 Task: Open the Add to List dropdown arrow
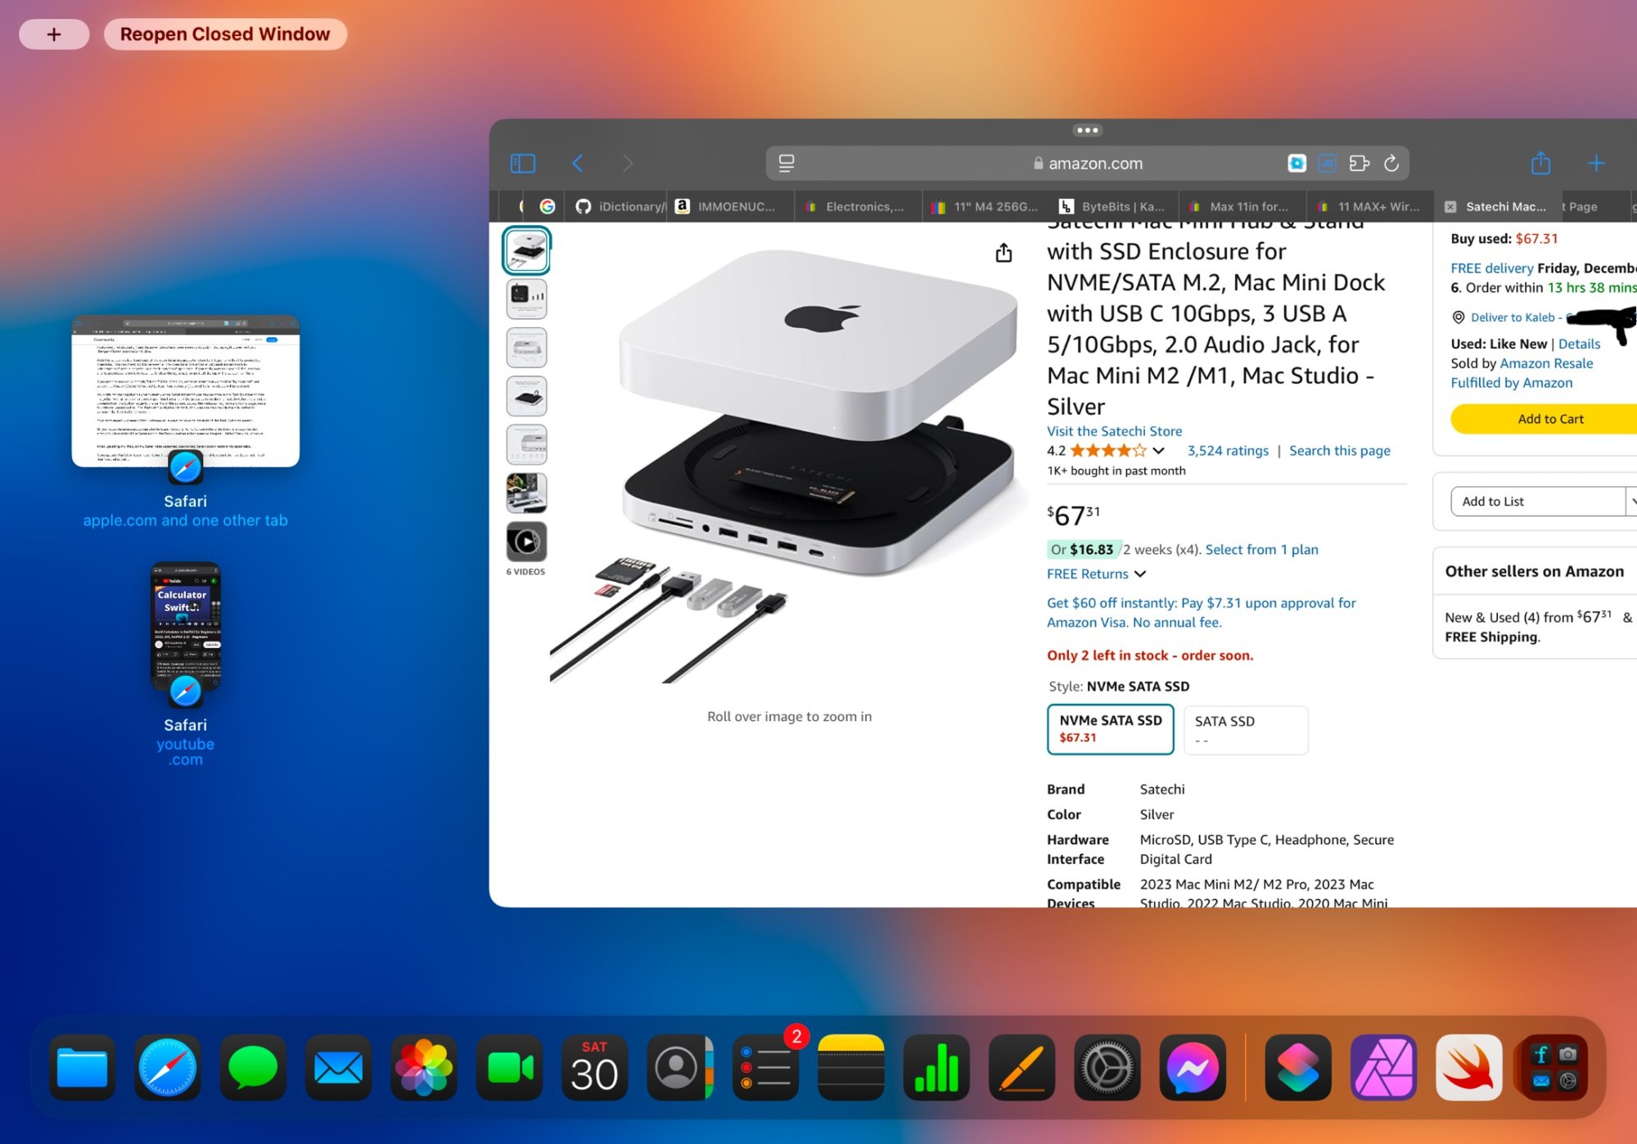pos(1631,502)
